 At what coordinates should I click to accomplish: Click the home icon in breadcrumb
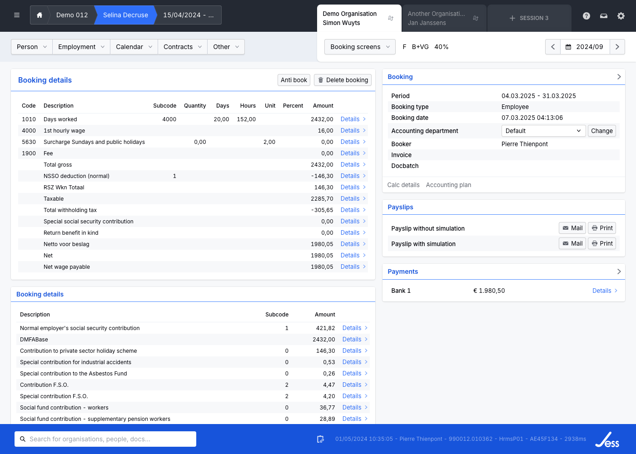pyautogui.click(x=40, y=15)
